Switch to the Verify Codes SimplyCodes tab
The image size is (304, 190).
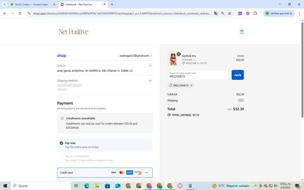point(31,4)
